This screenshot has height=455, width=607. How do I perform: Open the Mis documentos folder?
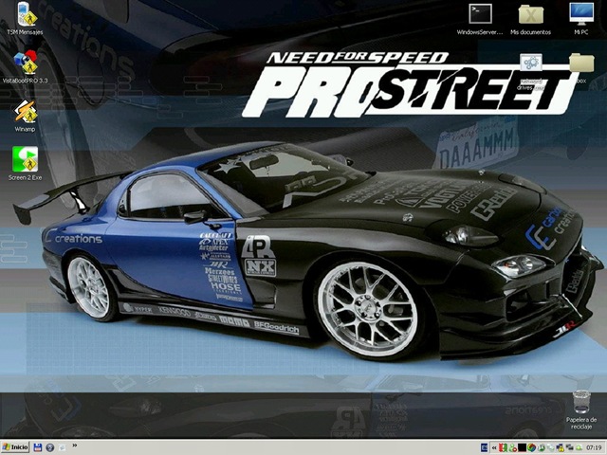pyautogui.click(x=531, y=19)
